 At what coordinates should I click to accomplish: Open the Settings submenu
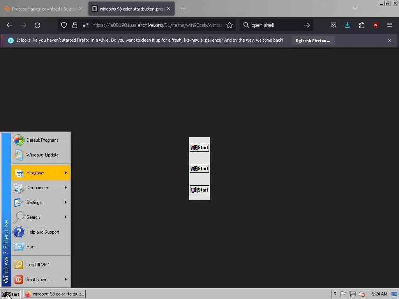point(41,202)
